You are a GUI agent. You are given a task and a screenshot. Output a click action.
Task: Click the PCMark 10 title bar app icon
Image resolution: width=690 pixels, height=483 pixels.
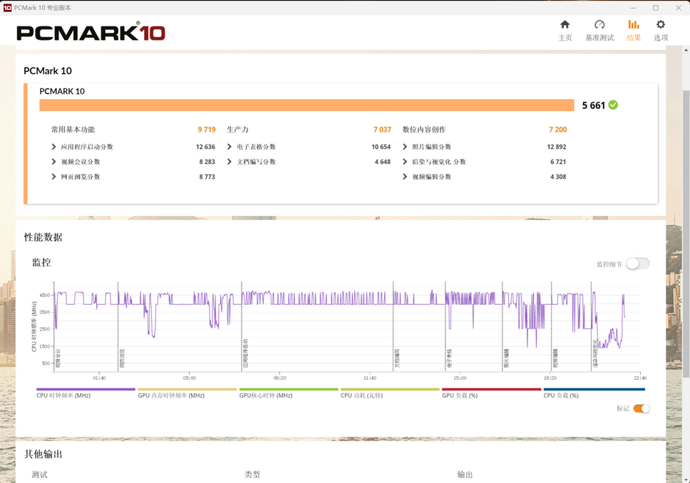point(8,8)
